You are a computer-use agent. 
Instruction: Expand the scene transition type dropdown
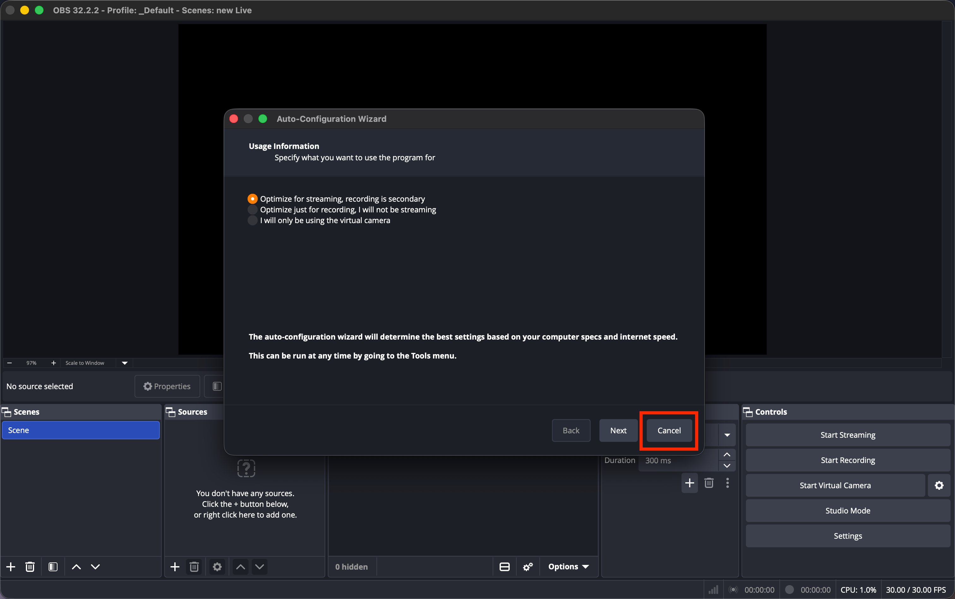click(x=727, y=435)
